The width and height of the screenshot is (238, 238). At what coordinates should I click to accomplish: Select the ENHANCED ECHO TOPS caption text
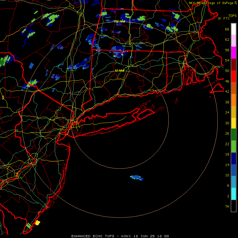(120, 236)
